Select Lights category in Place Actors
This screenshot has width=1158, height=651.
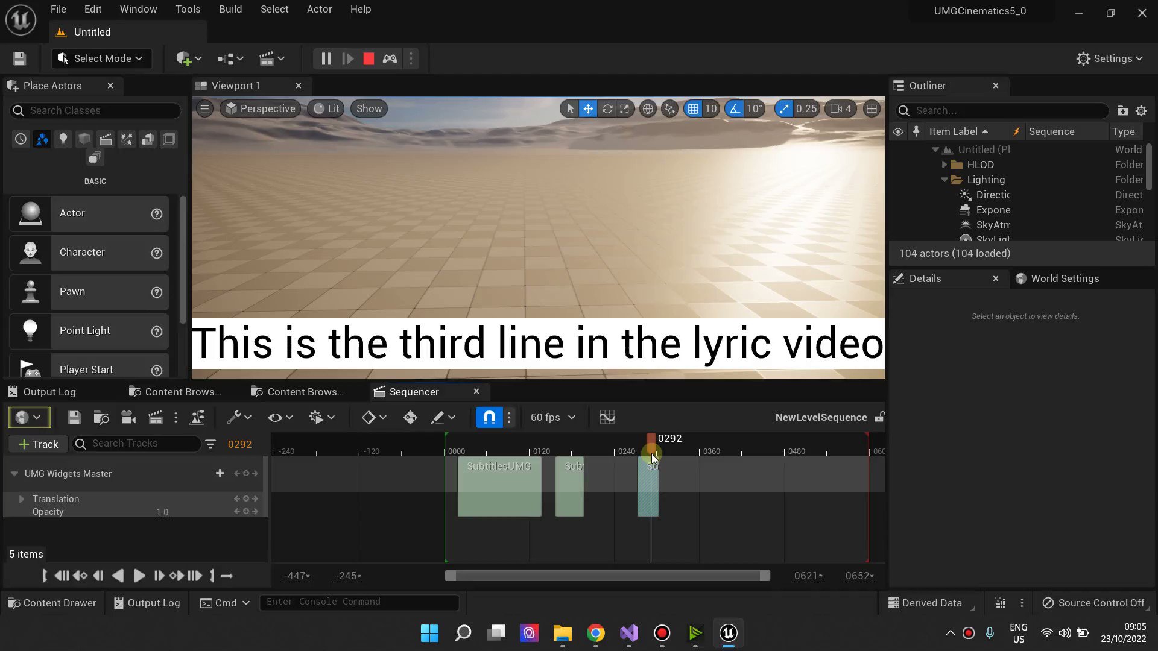63,139
